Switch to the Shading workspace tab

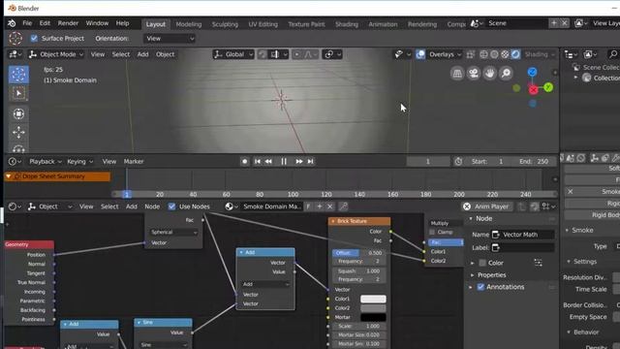(347, 24)
